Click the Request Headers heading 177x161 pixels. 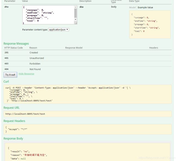pyautogui.click(x=14, y=121)
